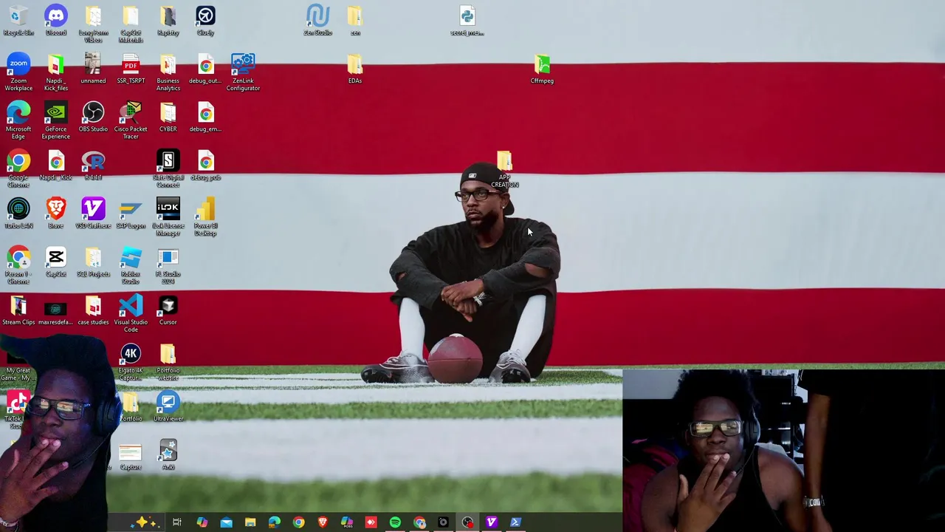945x532 pixels.
Task: Open Microsoft 365 from the taskbar
Action: [346, 522]
